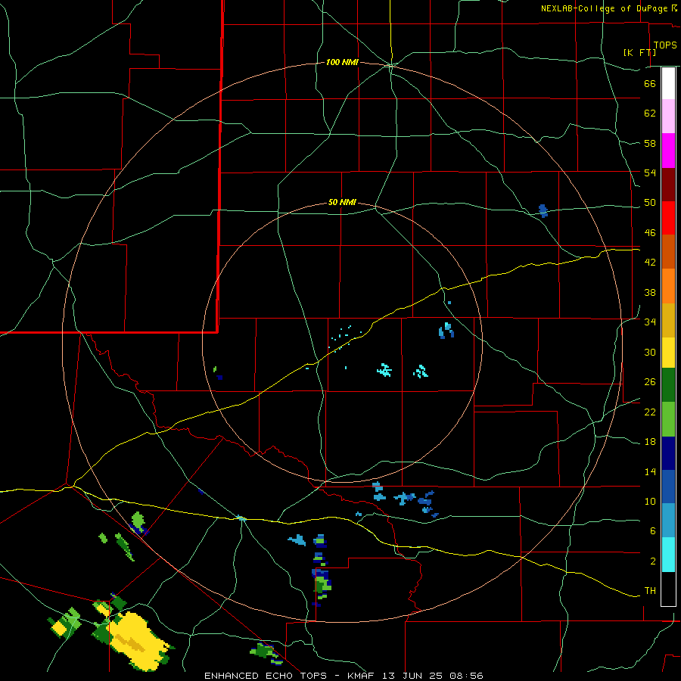Screen dimensions: 681x681
Task: Select the dark orange legend swatch
Action: 668,252
